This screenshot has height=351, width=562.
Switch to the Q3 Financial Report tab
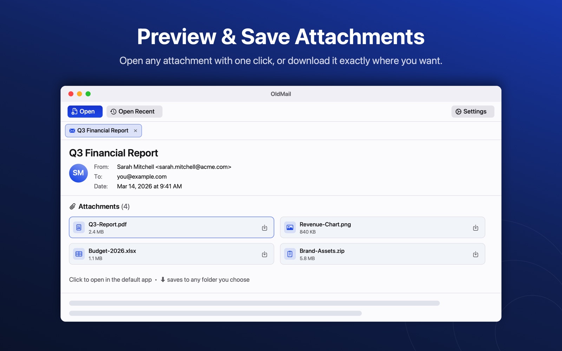(103, 131)
